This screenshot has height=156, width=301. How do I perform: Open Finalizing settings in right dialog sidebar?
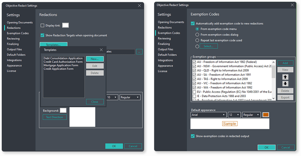pyautogui.click(x=163, y=44)
